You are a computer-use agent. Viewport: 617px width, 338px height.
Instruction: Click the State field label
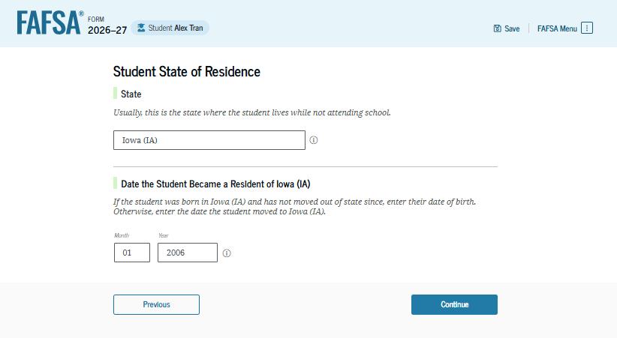[x=131, y=94]
